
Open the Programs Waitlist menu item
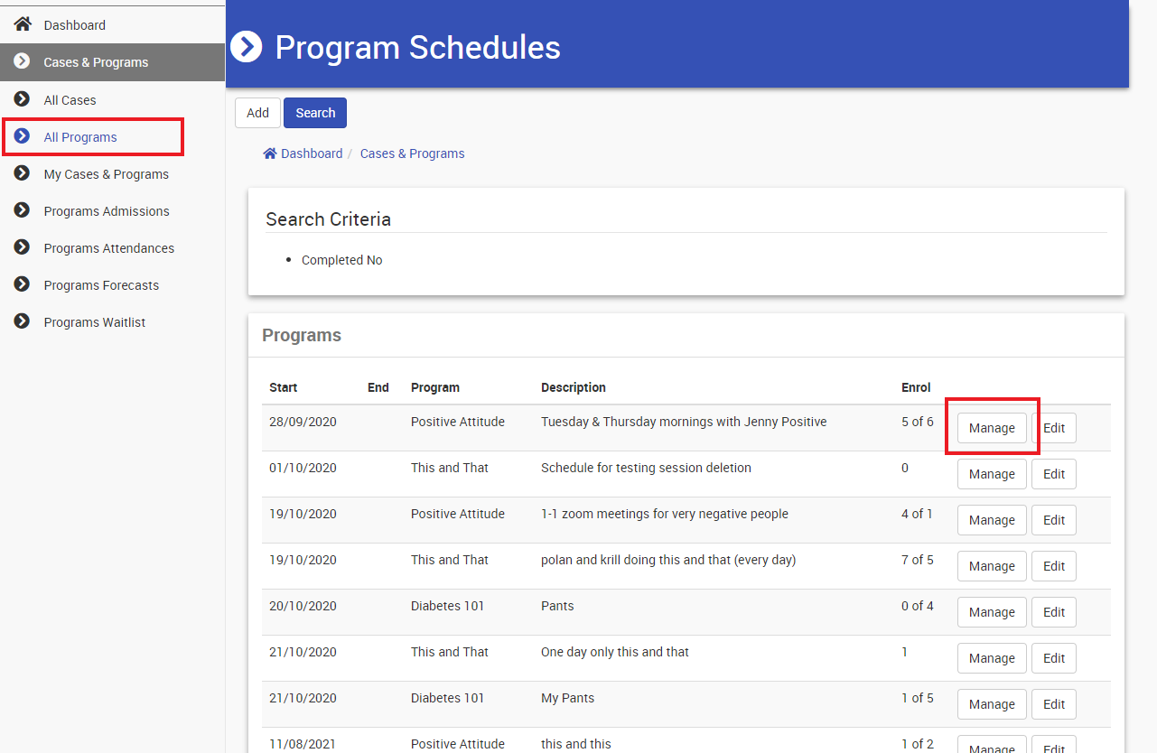click(94, 322)
